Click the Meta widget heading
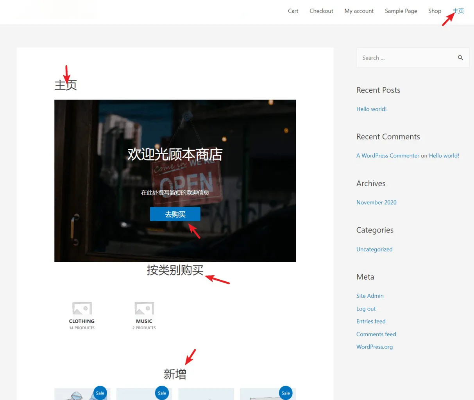This screenshot has height=400, width=474. coord(365,277)
